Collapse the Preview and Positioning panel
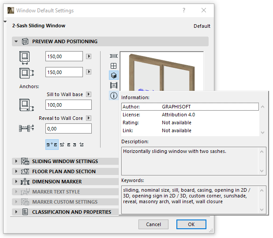273x238 pixels. [x=16, y=41]
